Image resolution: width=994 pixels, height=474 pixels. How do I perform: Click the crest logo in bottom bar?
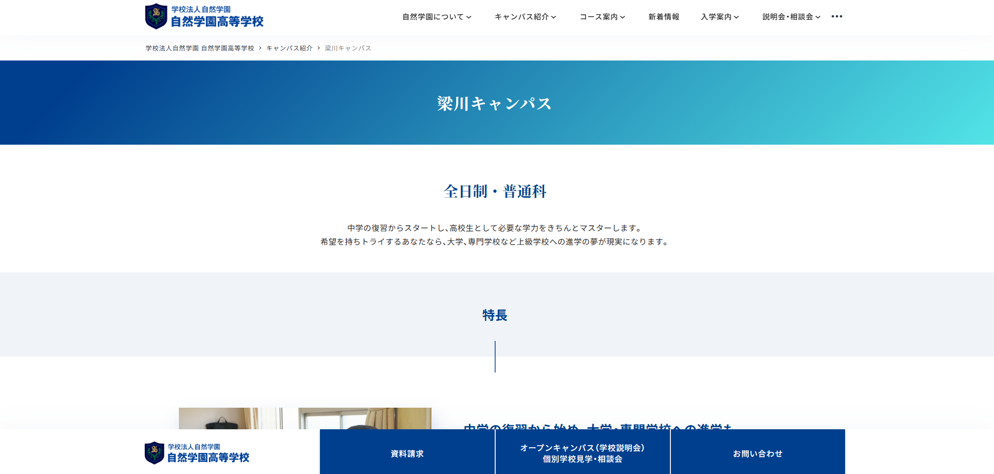coord(154,453)
